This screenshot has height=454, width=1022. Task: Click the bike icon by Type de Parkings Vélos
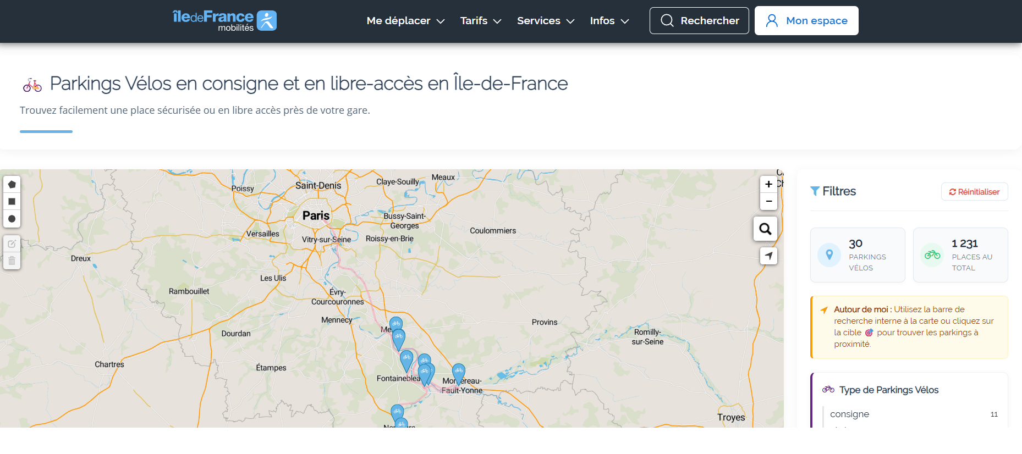(828, 390)
